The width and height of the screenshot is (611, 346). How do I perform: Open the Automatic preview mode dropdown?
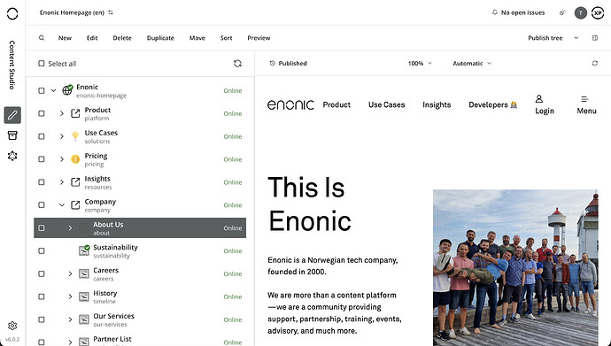472,63
